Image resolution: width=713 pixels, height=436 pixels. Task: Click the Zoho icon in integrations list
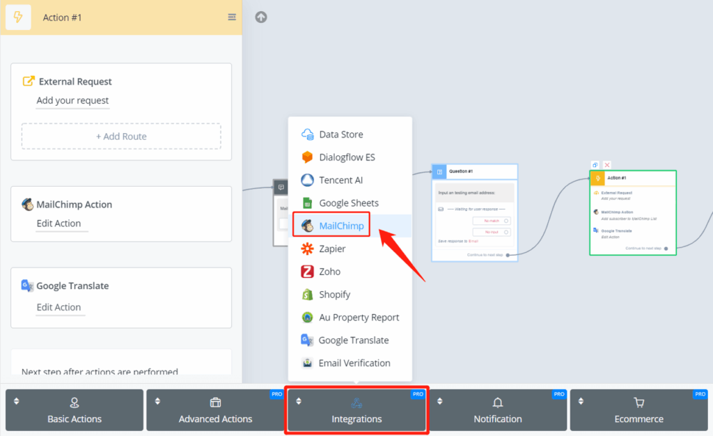click(x=307, y=272)
